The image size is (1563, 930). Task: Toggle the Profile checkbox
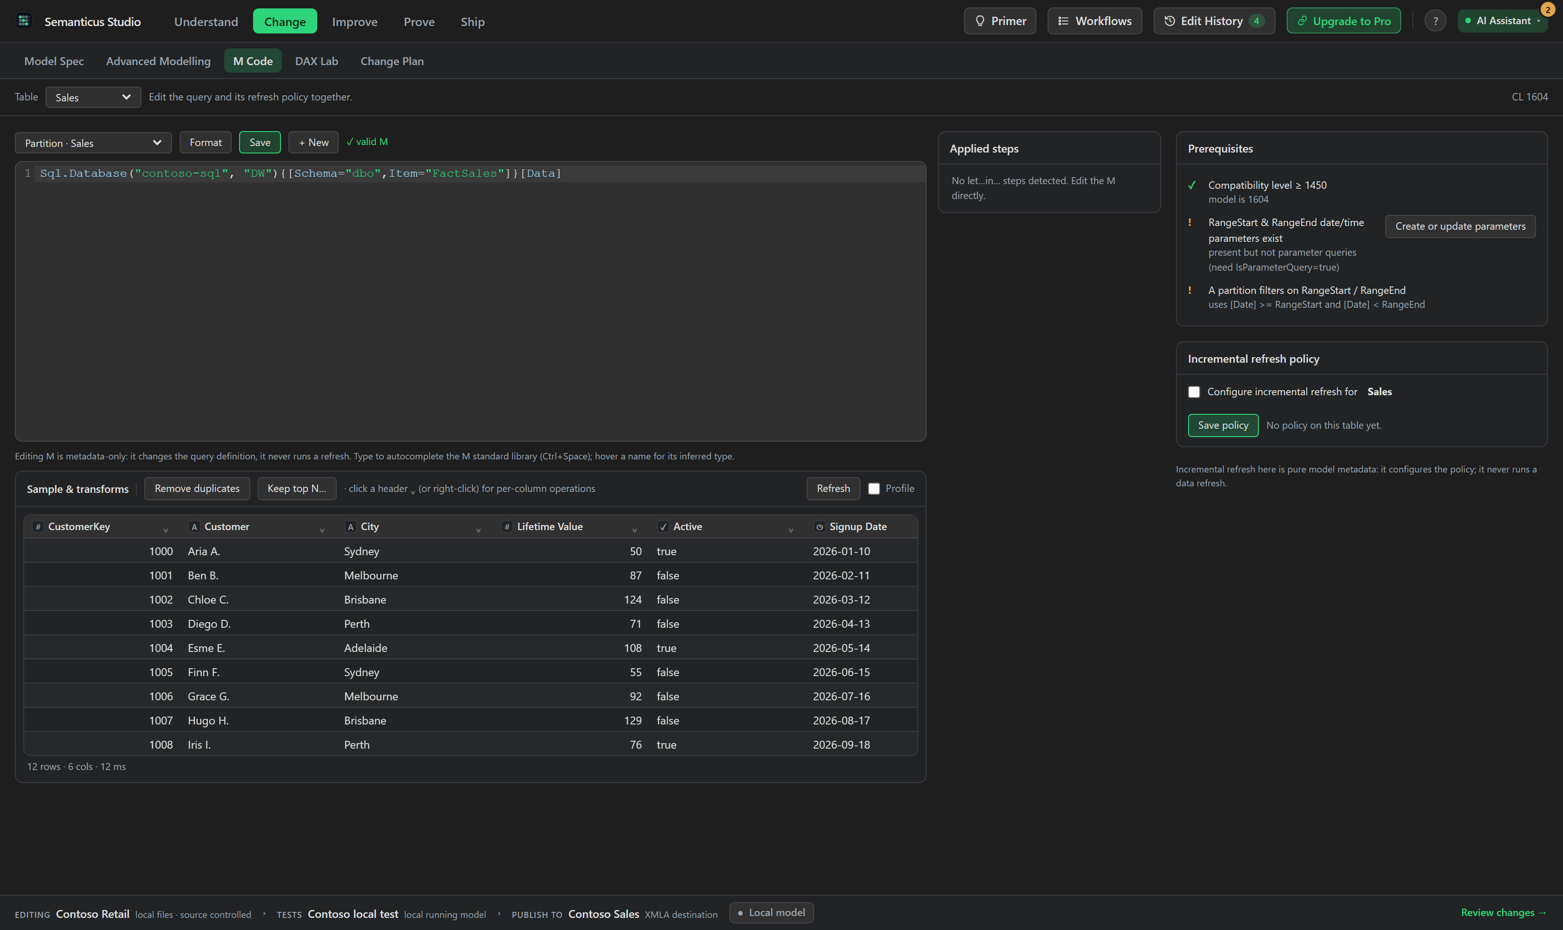(874, 489)
